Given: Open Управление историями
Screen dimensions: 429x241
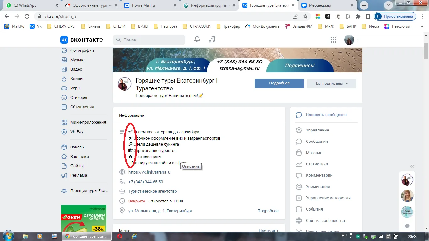Looking at the screenshot, I should pos(323,198).
